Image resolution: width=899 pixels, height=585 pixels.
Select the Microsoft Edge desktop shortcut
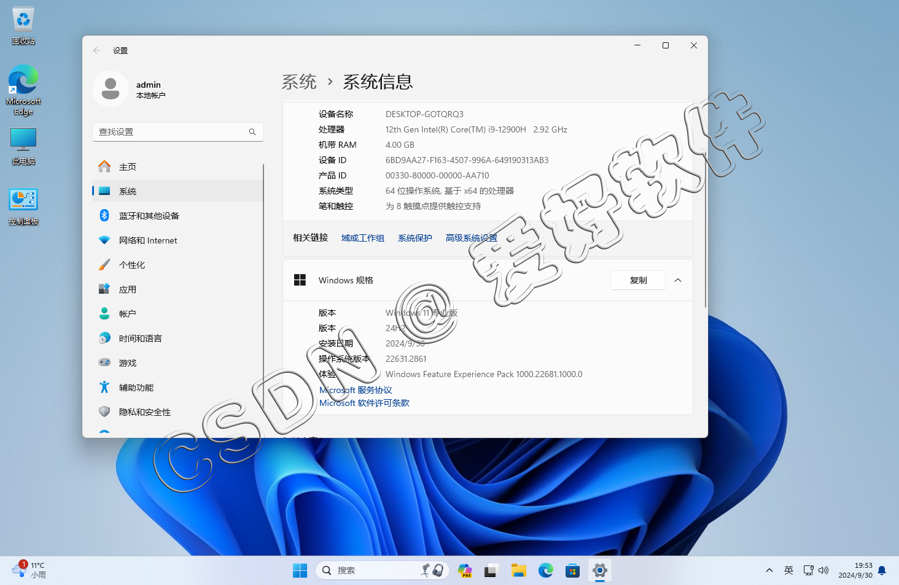tap(23, 90)
